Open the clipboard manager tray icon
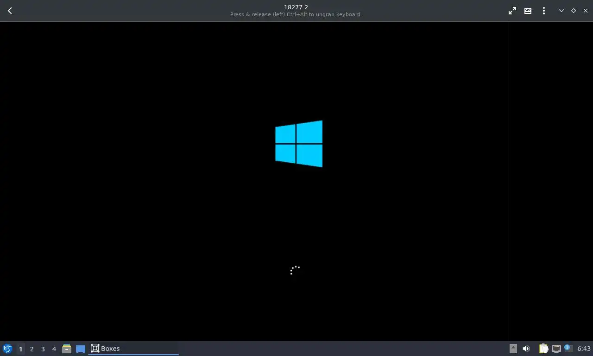Screen dimensions: 593x356 point(543,349)
